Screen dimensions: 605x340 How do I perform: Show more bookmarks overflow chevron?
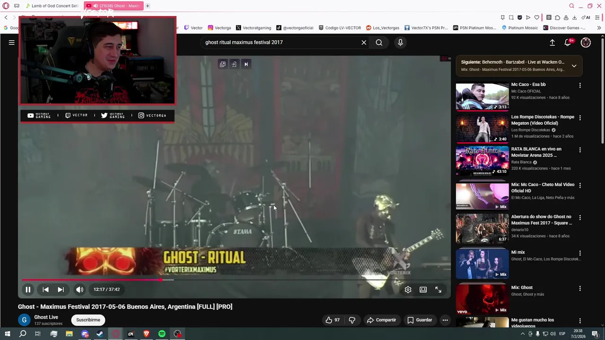[599, 28]
